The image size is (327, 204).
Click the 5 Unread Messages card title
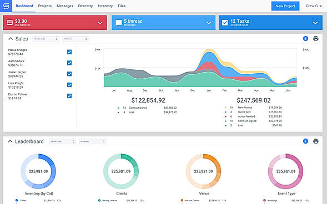pyautogui.click(x=133, y=21)
